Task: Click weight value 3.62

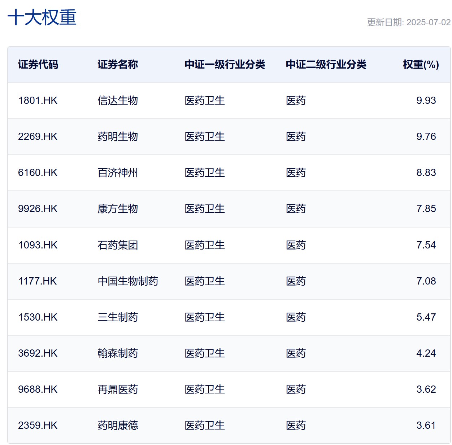Action: coord(426,389)
